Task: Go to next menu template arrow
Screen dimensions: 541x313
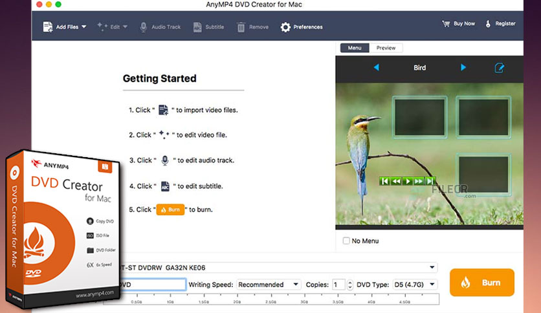Action: click(x=463, y=67)
